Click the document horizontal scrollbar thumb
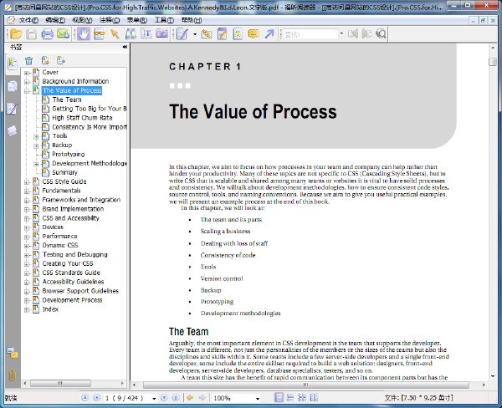Image resolution: width=502 pixels, height=408 pixels. (x=305, y=385)
